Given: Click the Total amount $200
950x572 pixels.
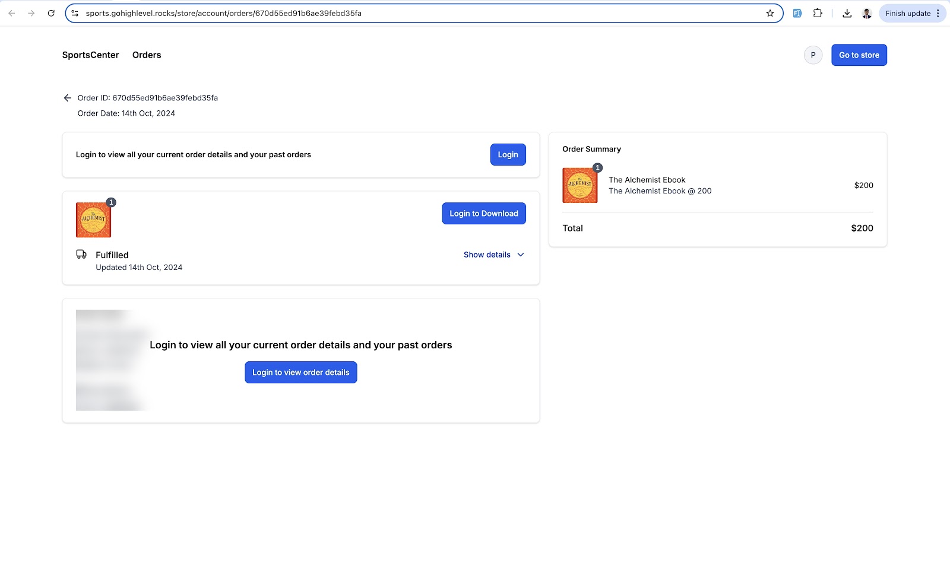Looking at the screenshot, I should [x=862, y=228].
